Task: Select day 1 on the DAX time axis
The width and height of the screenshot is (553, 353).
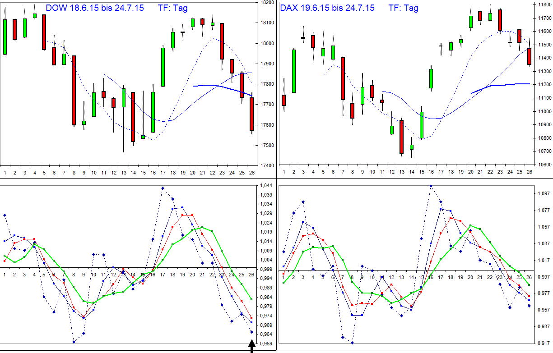Action: pos(283,172)
